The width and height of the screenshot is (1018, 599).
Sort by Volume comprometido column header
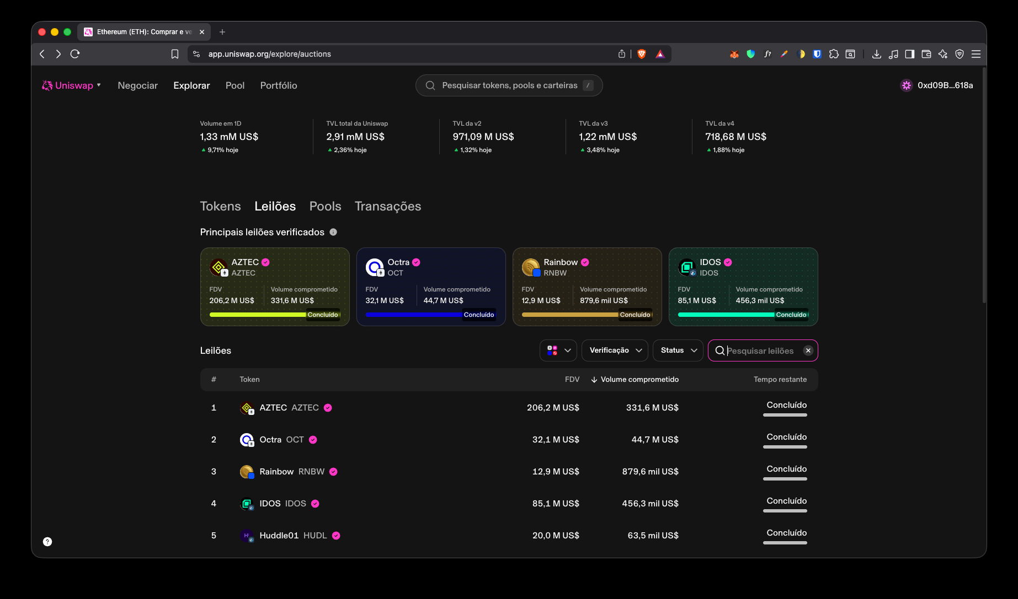[635, 379]
